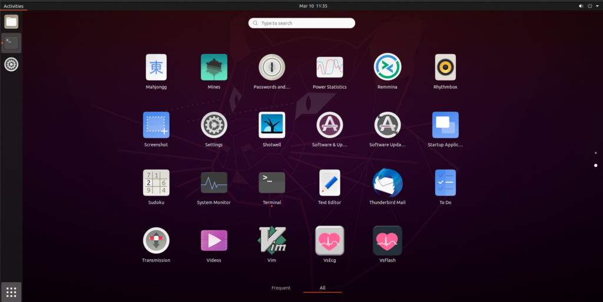Open Thunderbird Mail
603x302 pixels.
(x=387, y=183)
